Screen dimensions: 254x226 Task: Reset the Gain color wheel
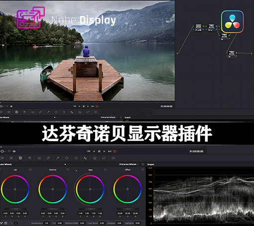(x=106, y=170)
